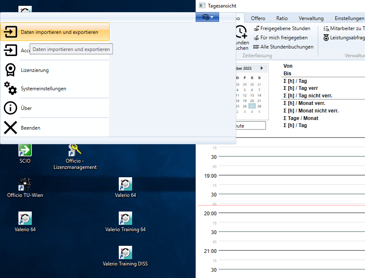Image resolution: width=365 pixels, height=278 pixels.
Task: Select the Valerio Training DISS desktop icon
Action: (x=125, y=253)
